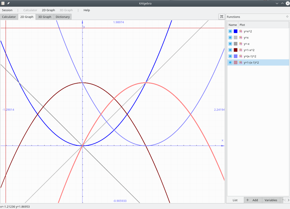Image resolution: width=290 pixels, height=209 pixels.
Task: Click the pink swatch for y=1-(x-1)^2
Action: 236,63
